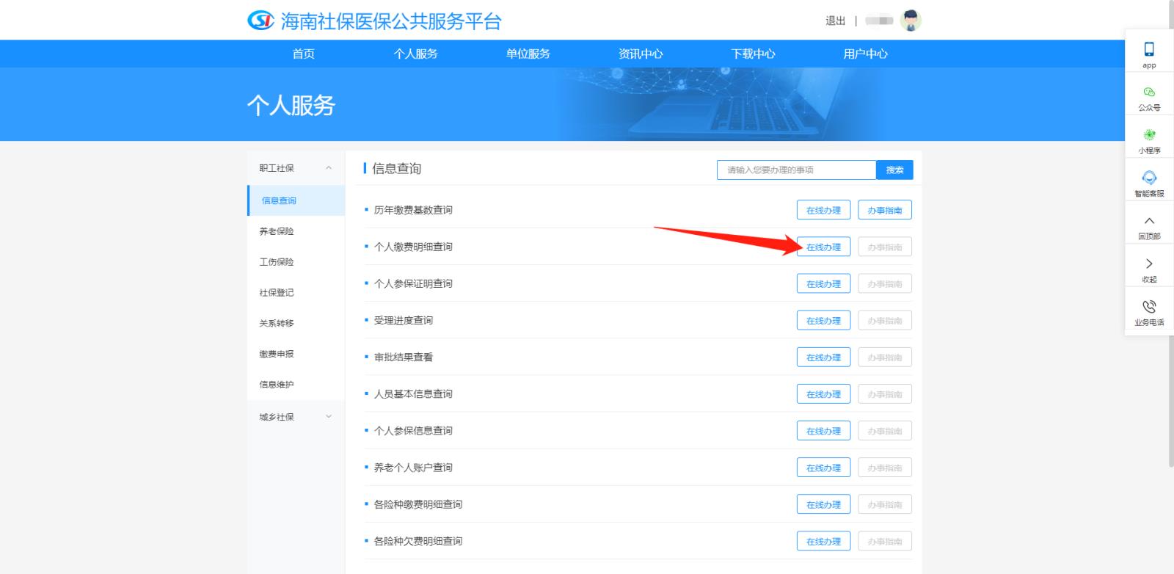Focus the service search input field

[x=796, y=170]
